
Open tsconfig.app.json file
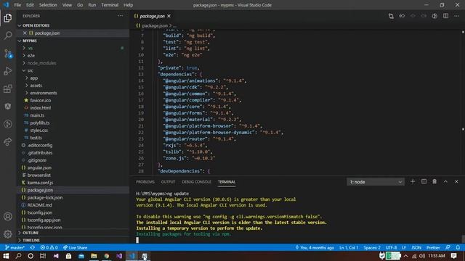[44, 220]
